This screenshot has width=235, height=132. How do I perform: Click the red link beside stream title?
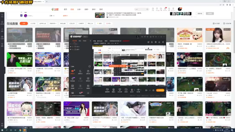(x=126, y=41)
